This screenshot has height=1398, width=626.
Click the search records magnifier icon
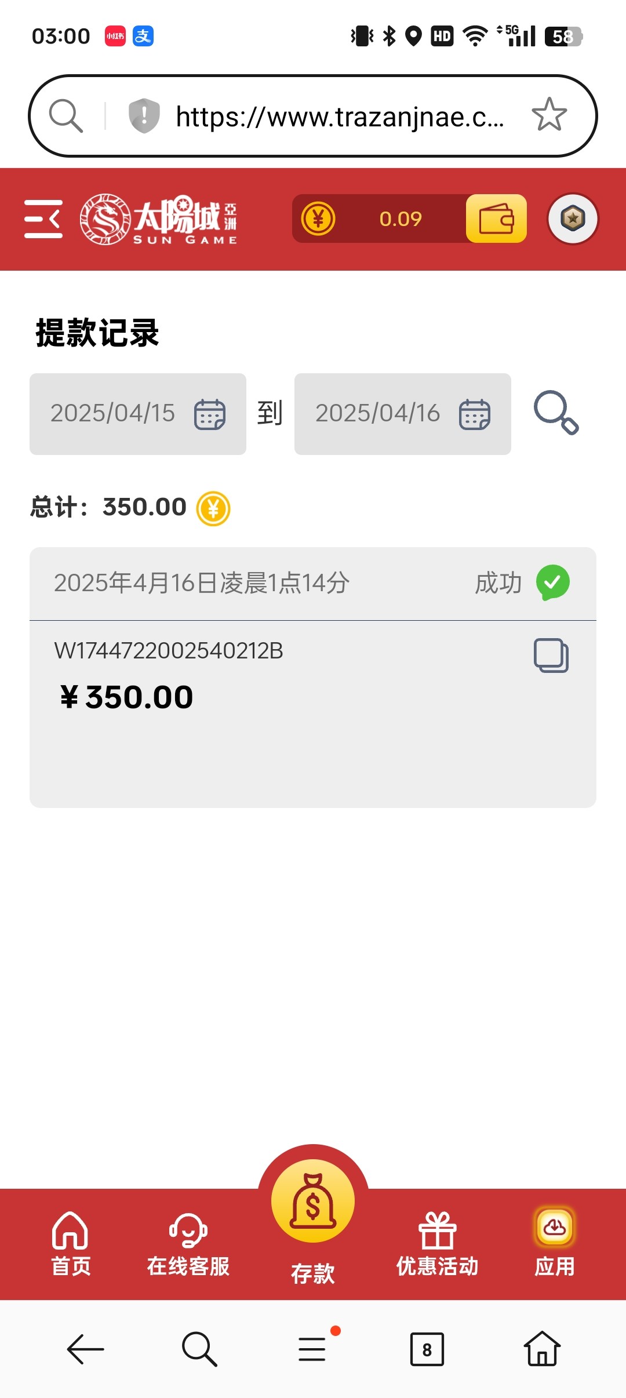coord(555,413)
